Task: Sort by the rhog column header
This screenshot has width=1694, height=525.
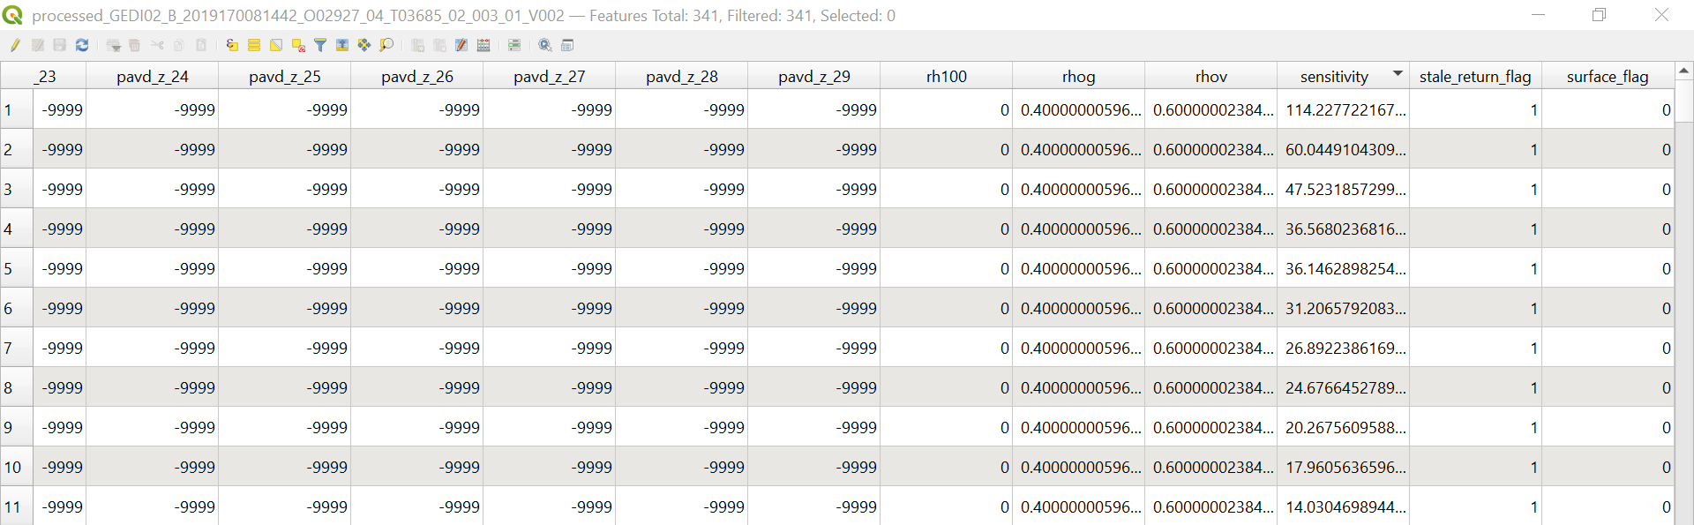Action: 1079,76
